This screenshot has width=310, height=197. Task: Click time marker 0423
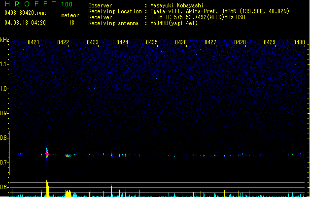(x=93, y=42)
